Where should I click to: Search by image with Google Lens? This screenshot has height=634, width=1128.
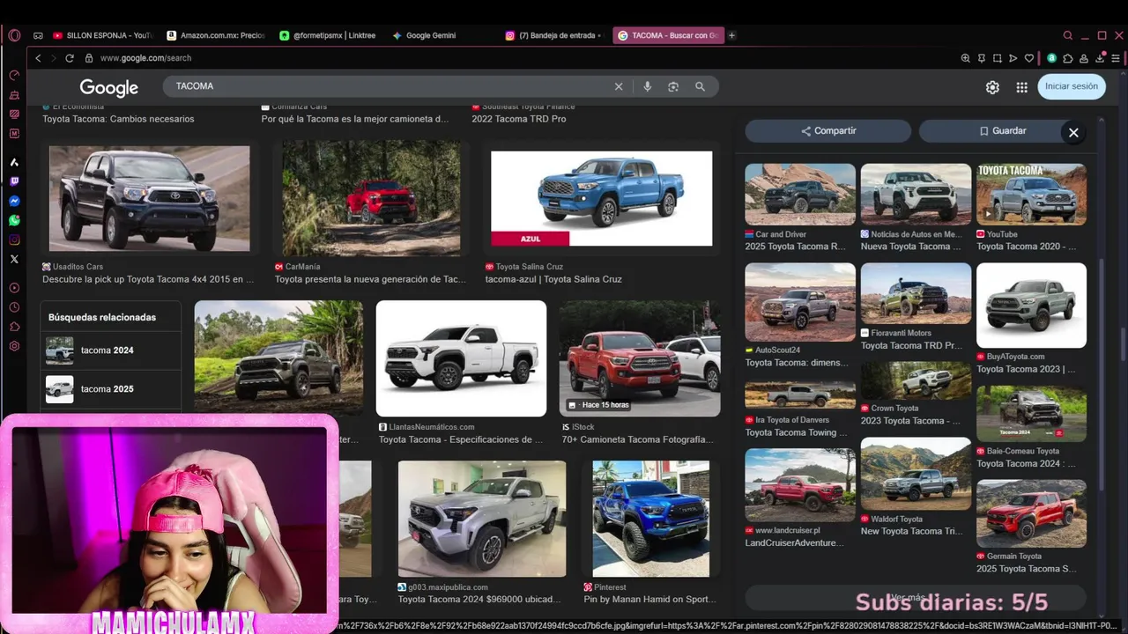pos(673,86)
